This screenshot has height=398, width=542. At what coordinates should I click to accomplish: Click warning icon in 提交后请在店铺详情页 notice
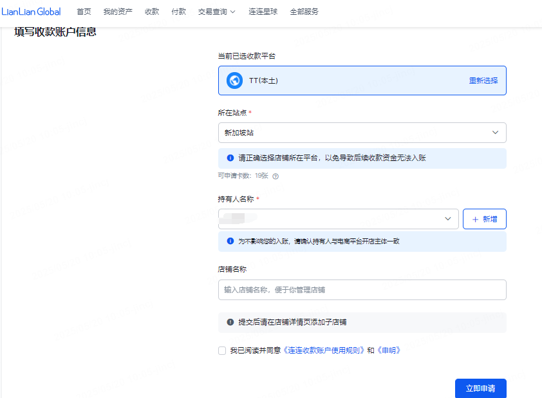pyautogui.click(x=230, y=322)
